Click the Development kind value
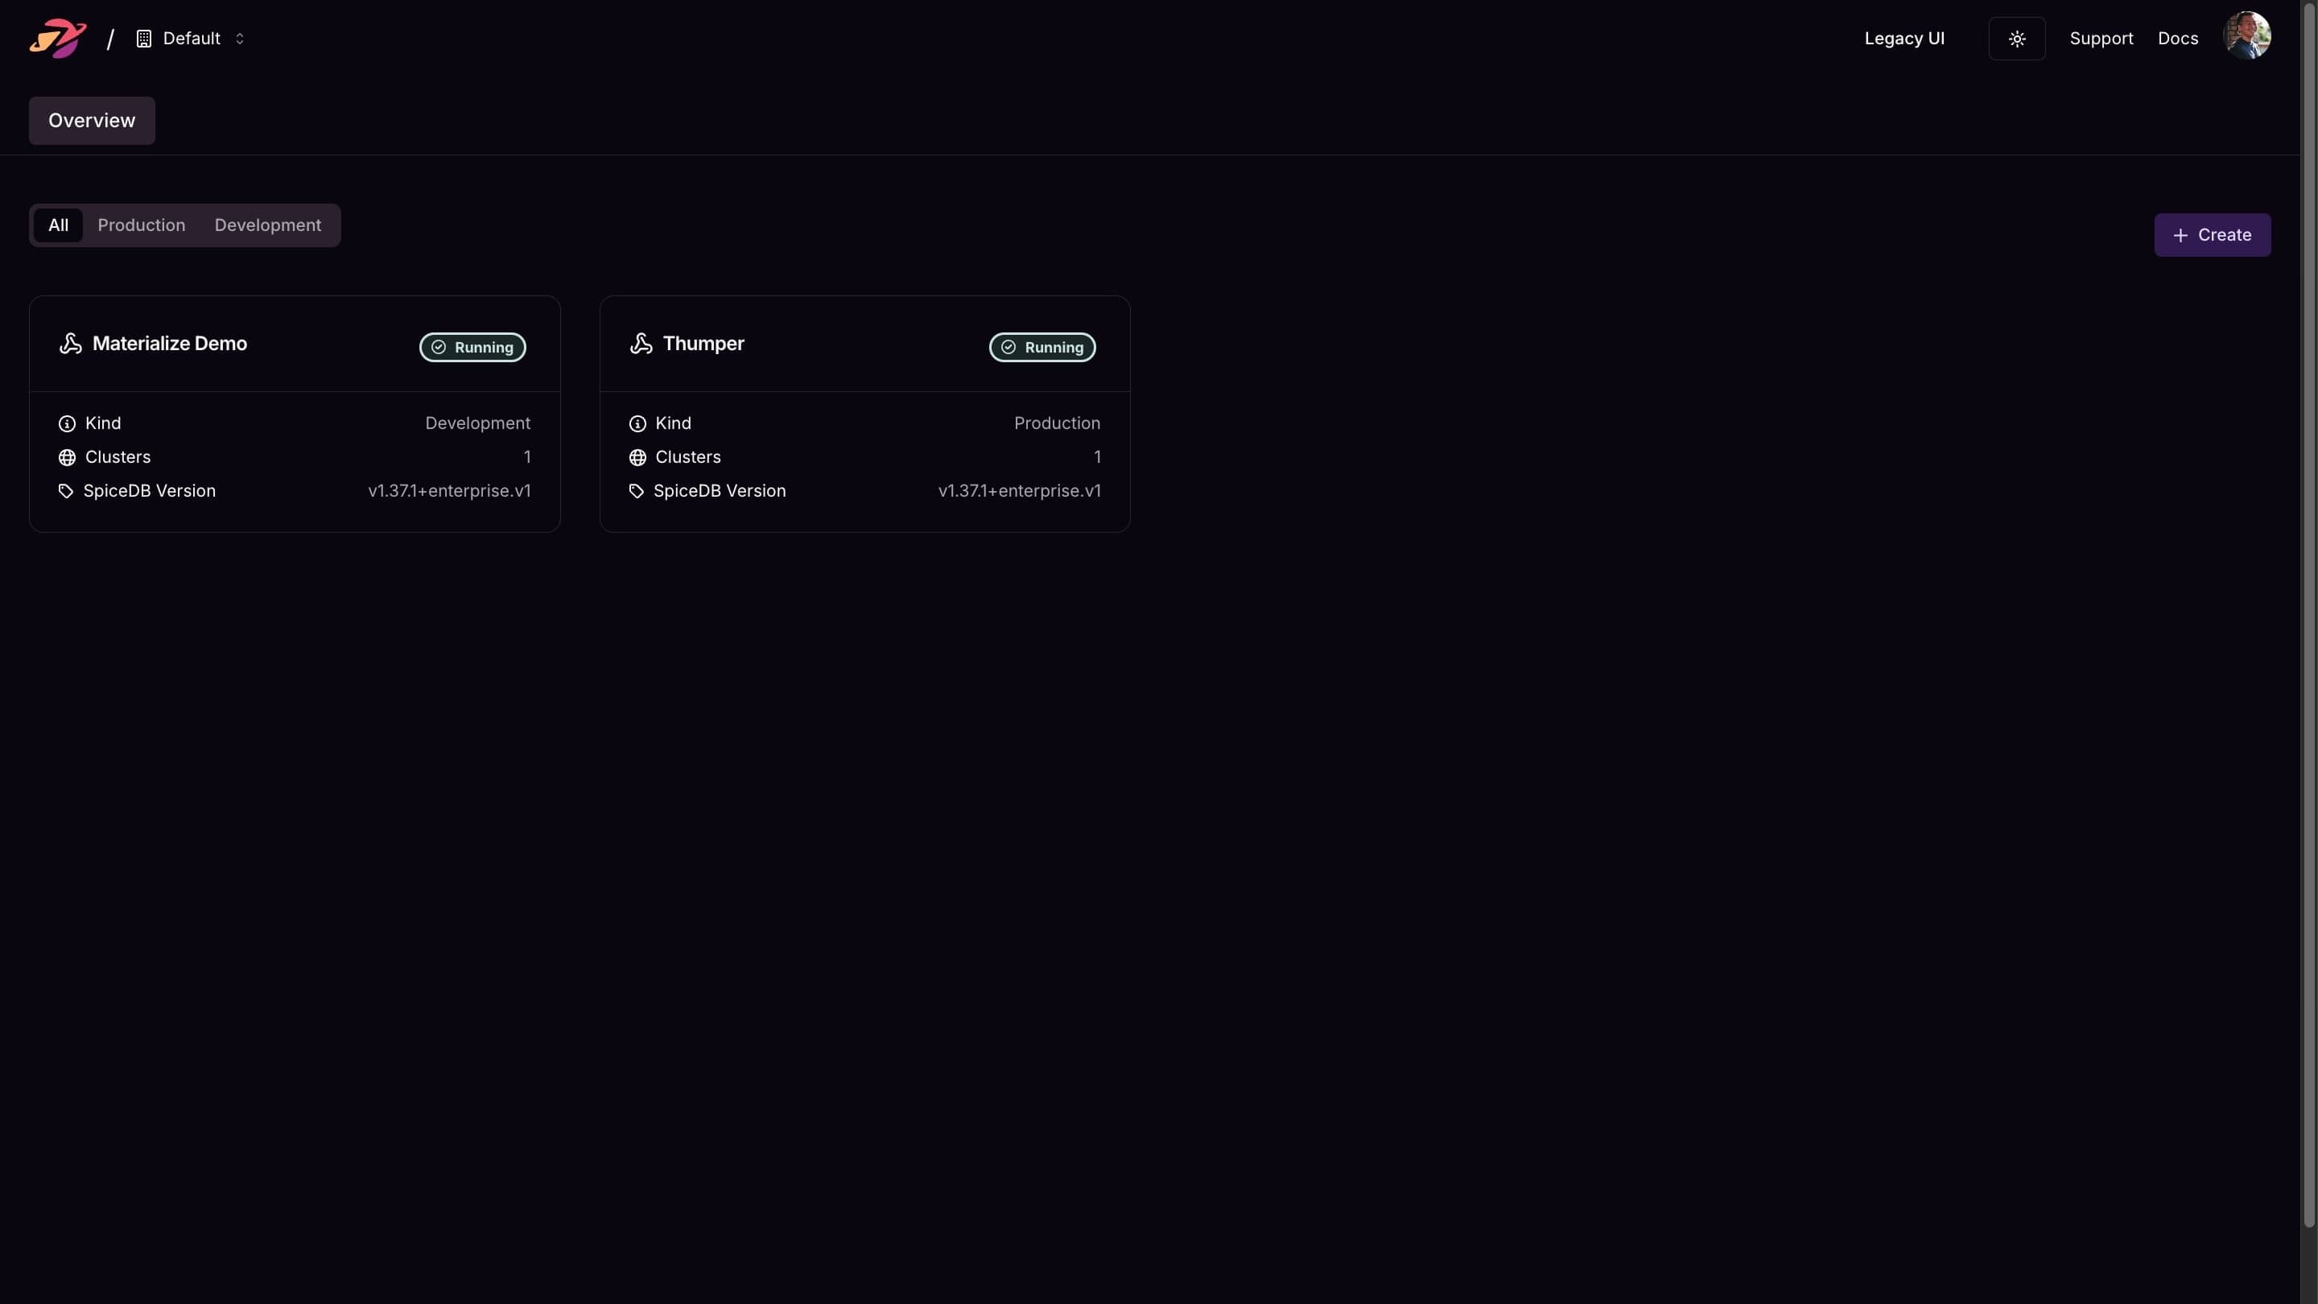 click(x=478, y=423)
